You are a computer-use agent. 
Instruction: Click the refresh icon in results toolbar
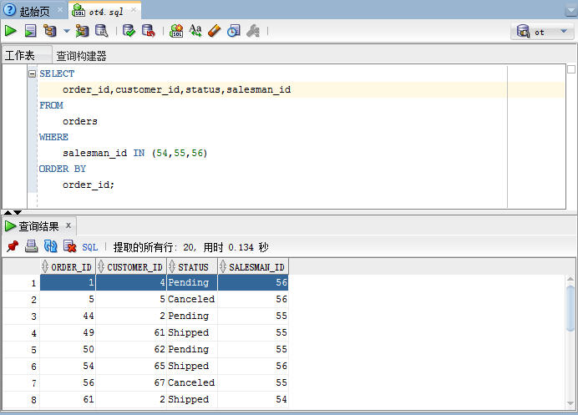[50, 246]
